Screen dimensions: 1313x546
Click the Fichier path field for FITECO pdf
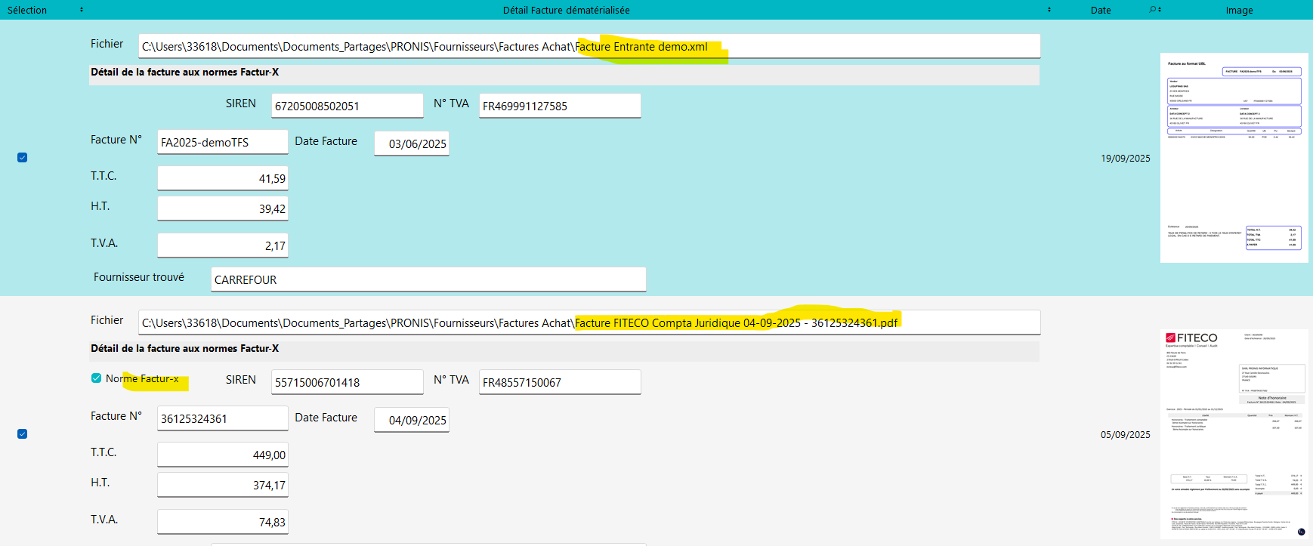(x=589, y=322)
